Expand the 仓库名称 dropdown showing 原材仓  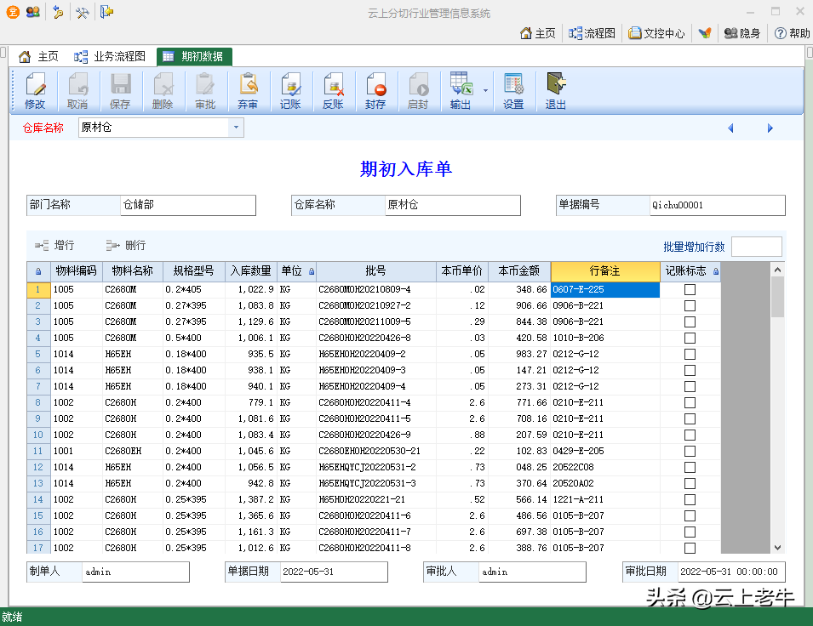(235, 128)
